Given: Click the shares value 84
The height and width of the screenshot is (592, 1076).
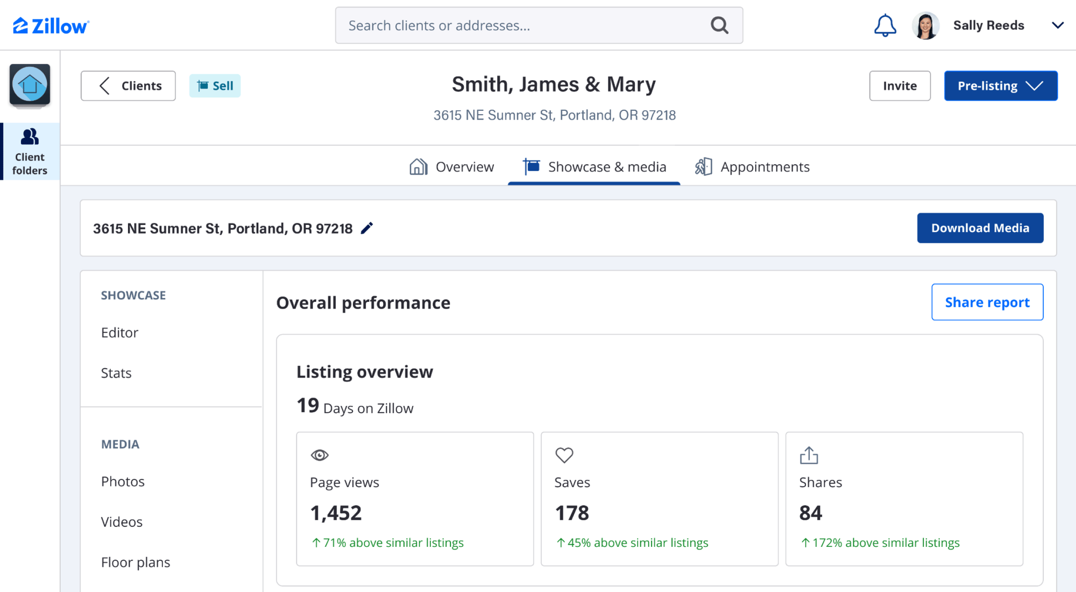Looking at the screenshot, I should coord(811,513).
